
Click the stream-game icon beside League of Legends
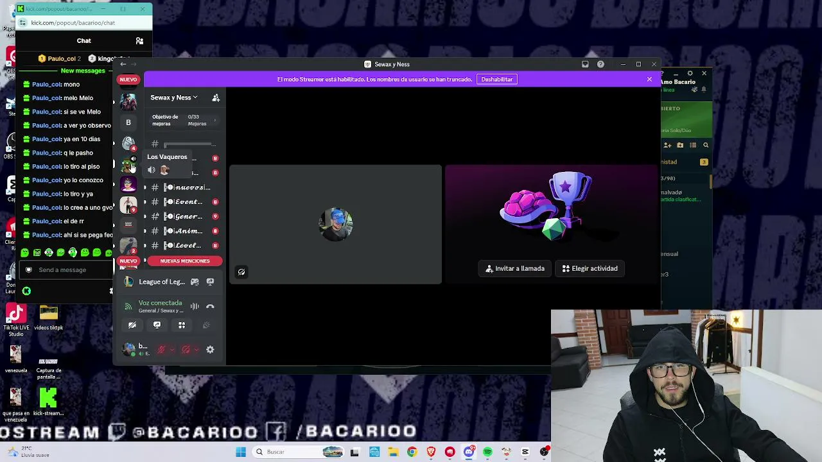210,282
